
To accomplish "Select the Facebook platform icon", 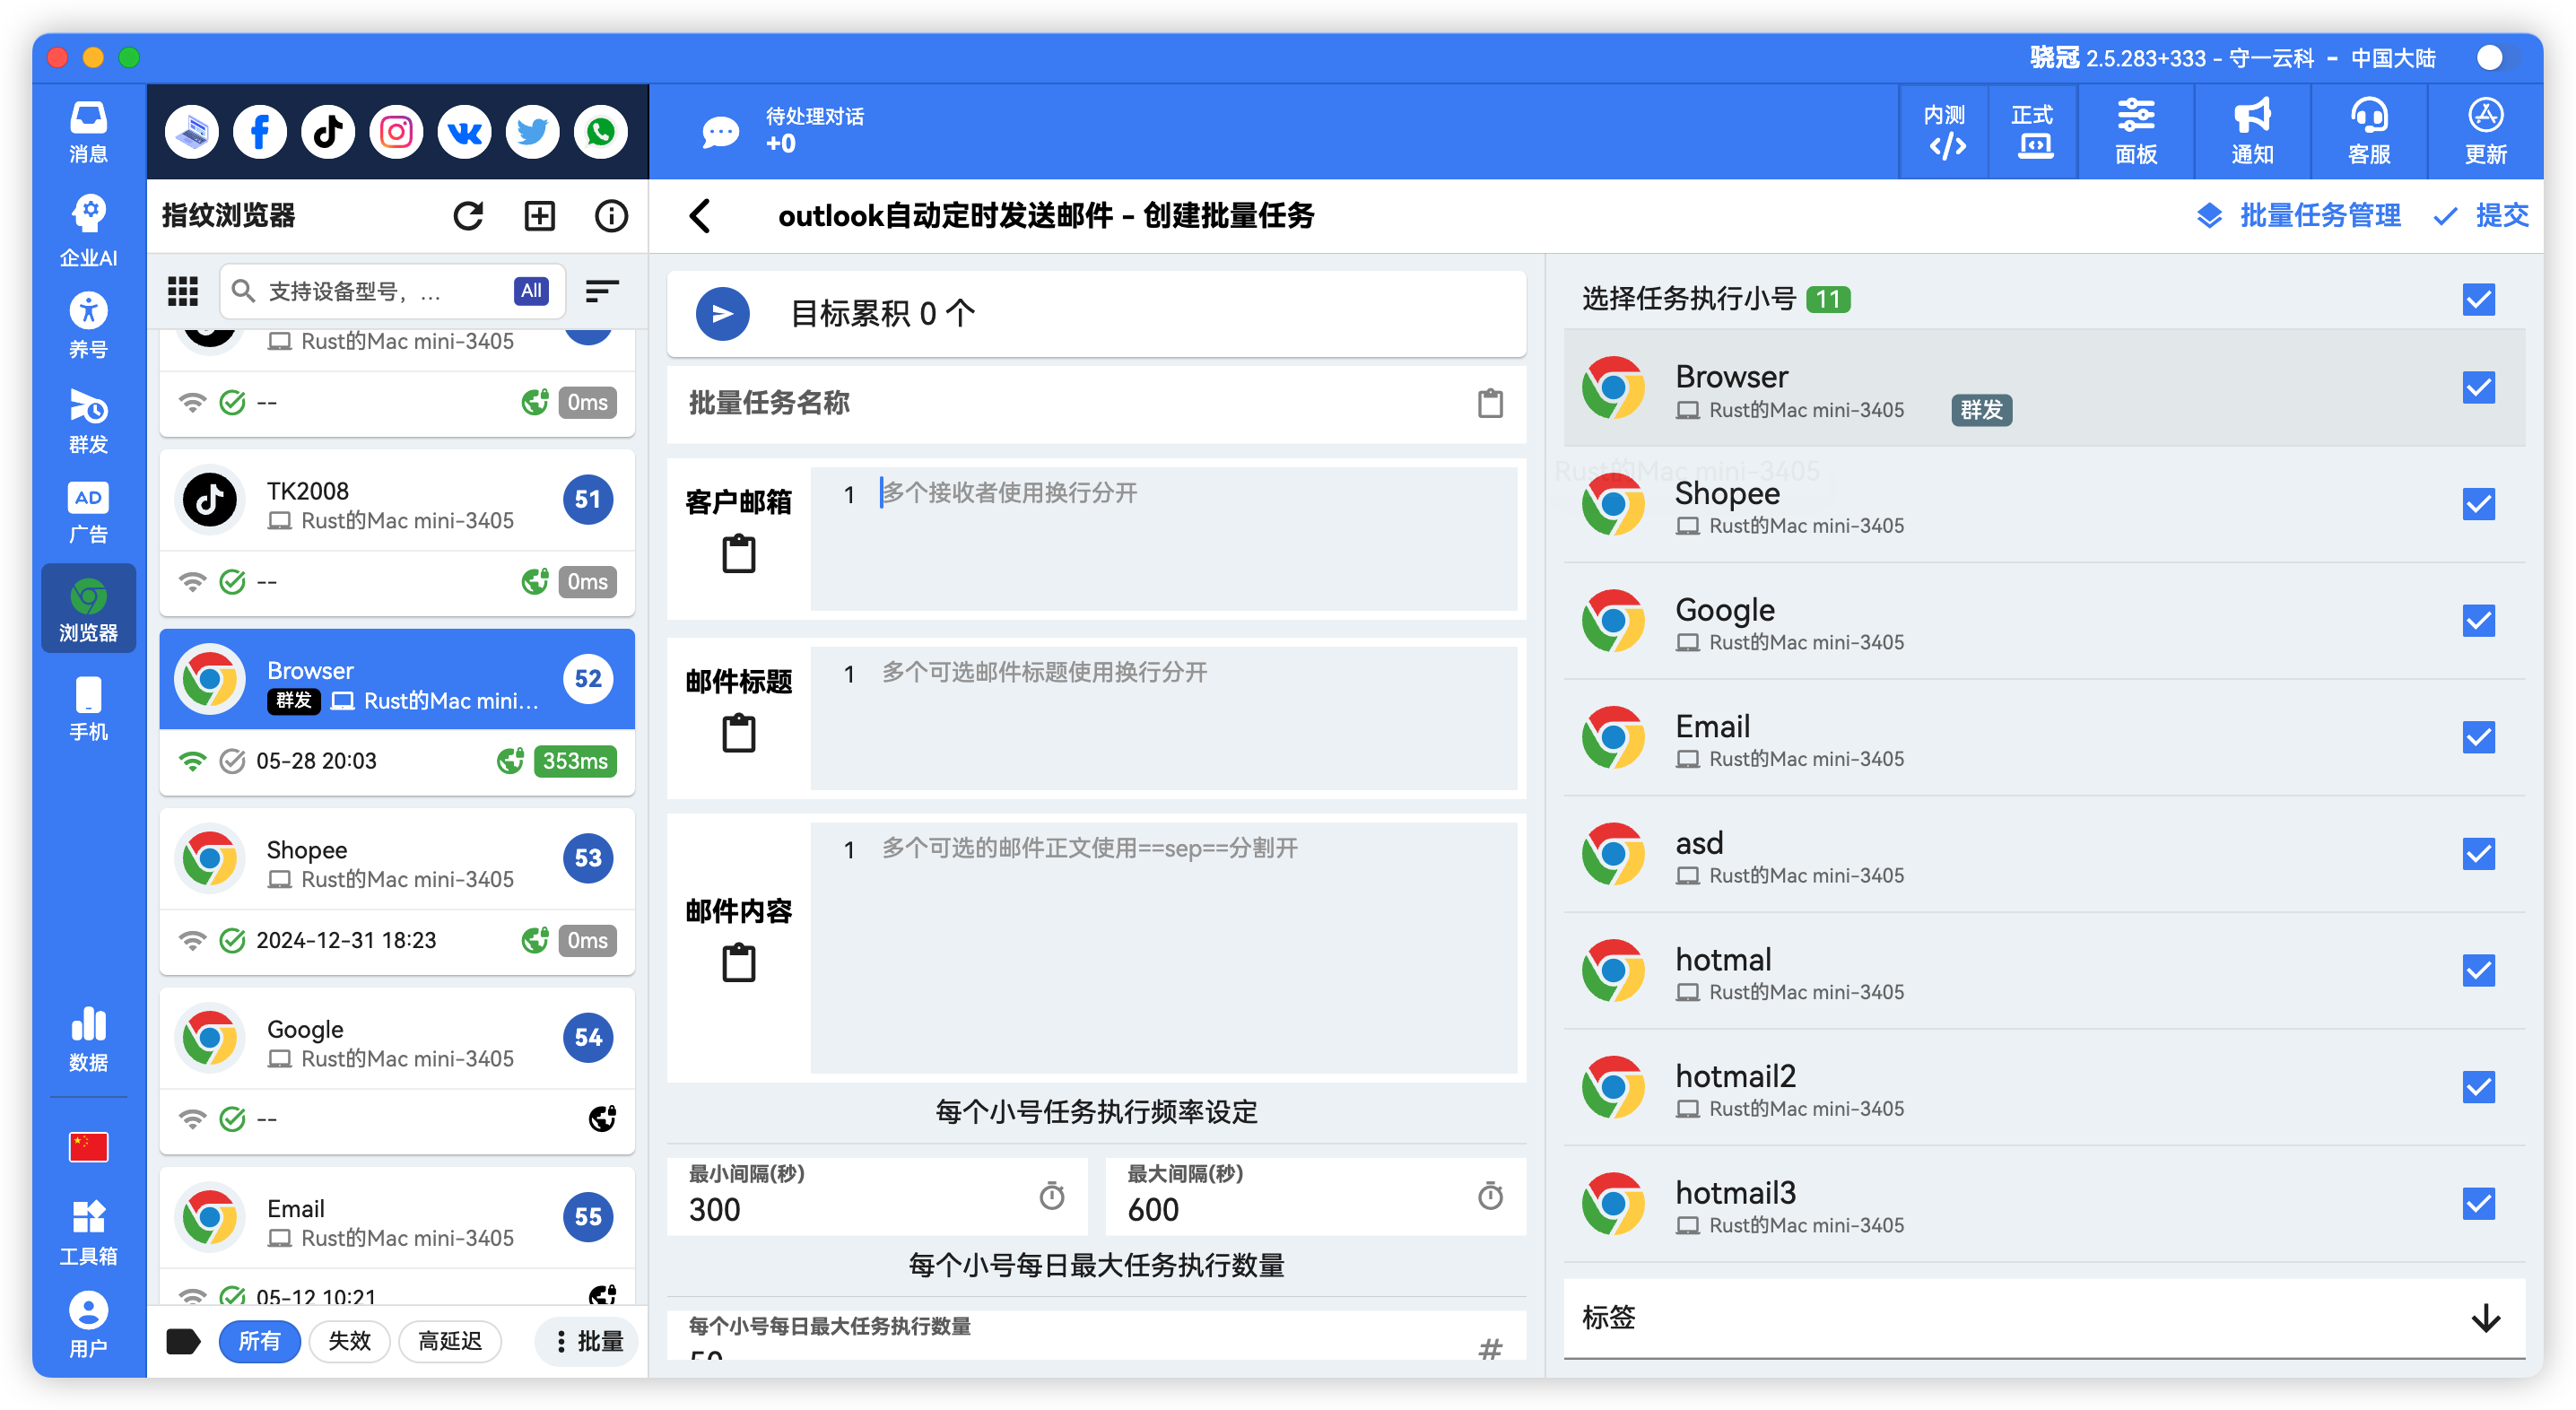I will coord(260,132).
